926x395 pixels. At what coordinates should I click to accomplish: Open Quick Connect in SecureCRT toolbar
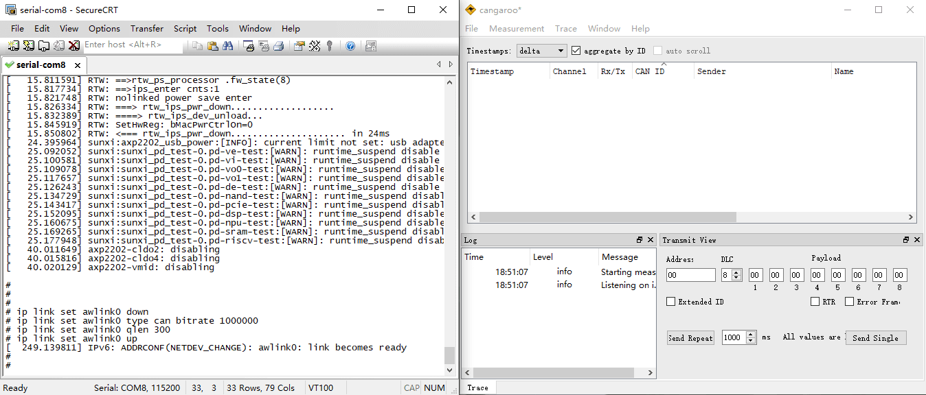tap(28, 45)
